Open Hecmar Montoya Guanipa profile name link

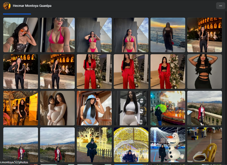point(32,6)
